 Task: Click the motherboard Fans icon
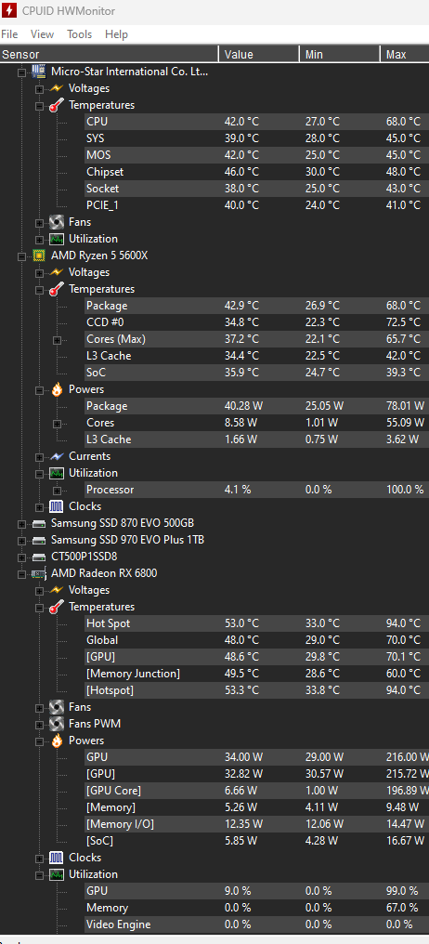pos(57,222)
